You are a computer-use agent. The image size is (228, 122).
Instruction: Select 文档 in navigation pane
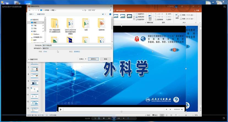coord(35,28)
